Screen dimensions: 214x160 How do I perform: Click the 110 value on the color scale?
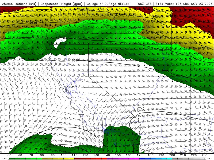pyautogui.click(x=74, y=155)
